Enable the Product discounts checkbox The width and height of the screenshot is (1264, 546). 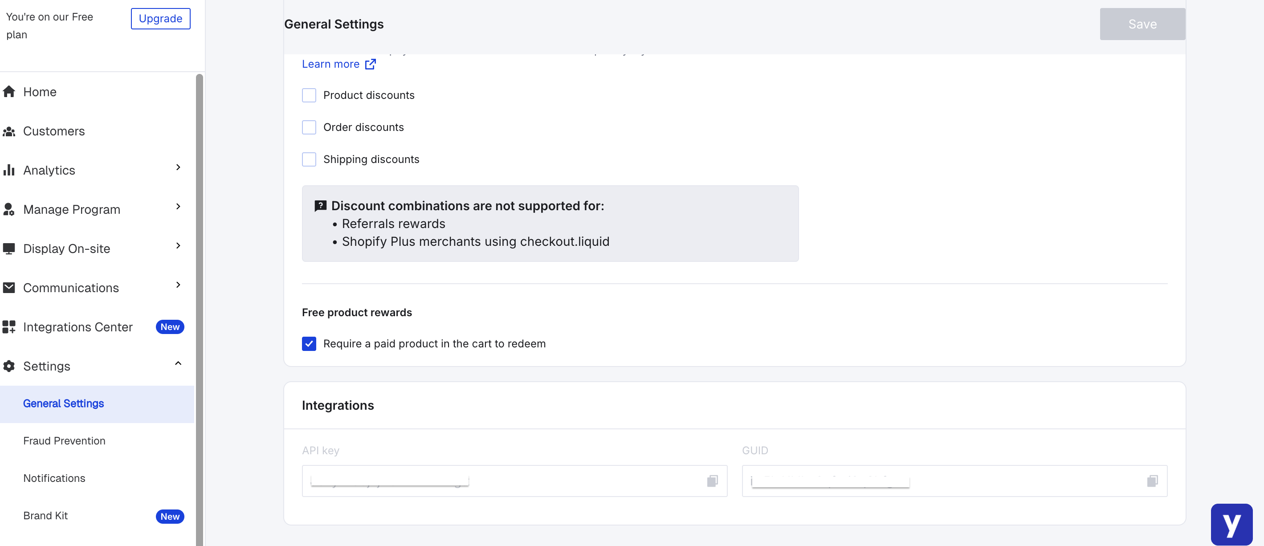click(309, 95)
